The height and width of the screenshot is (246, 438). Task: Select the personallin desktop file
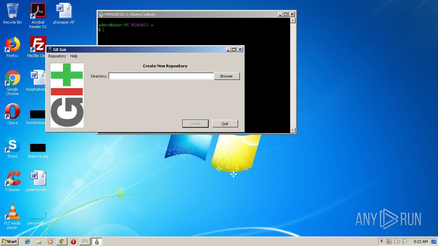coord(38,217)
